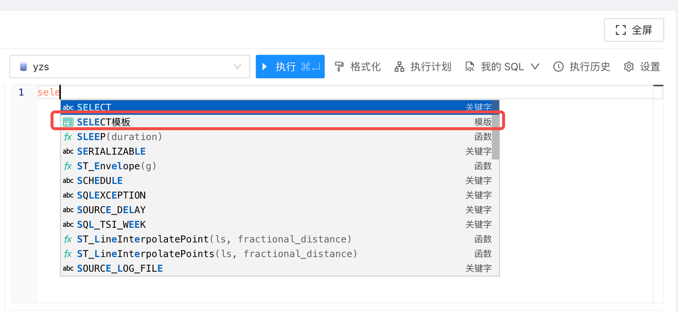Click the 设置 settings gear icon
This screenshot has width=678, height=313.
pyautogui.click(x=628, y=66)
